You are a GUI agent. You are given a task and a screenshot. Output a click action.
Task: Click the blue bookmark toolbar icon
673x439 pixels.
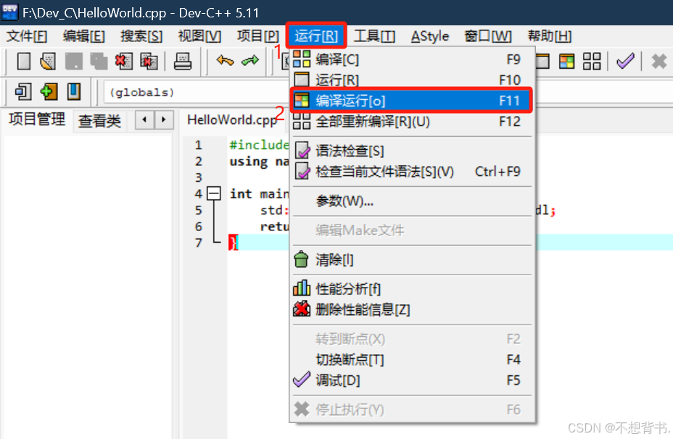(74, 92)
